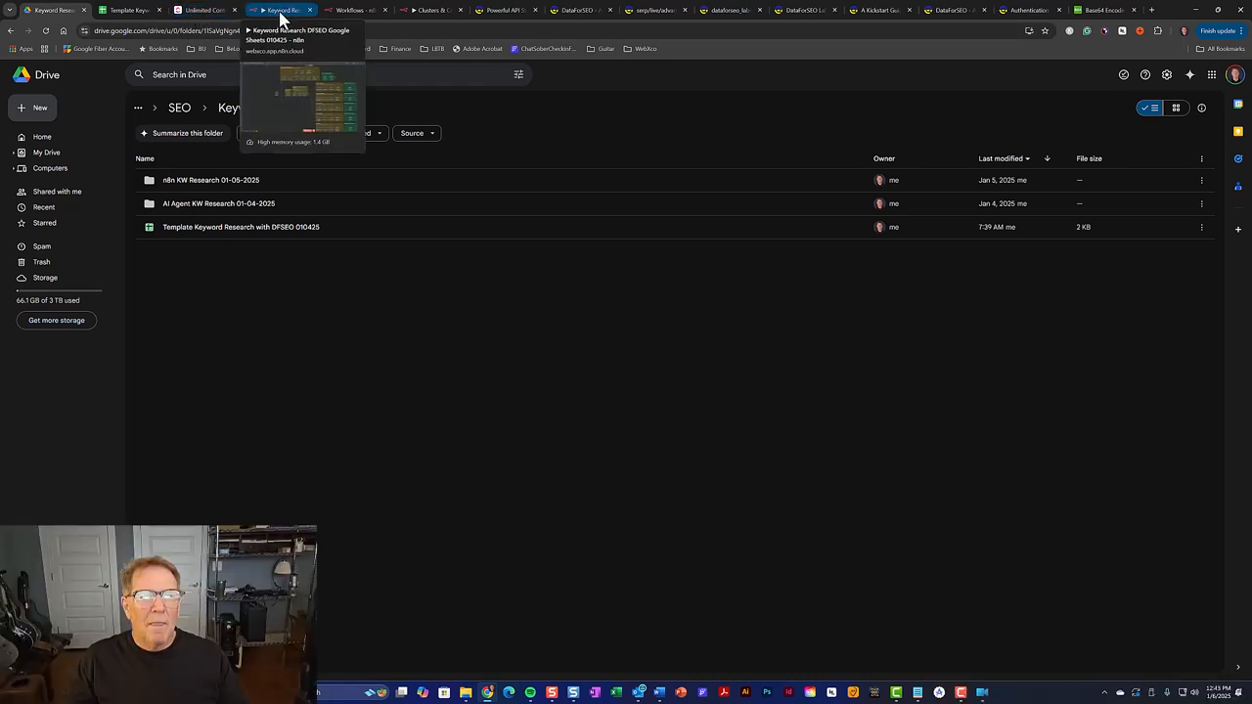Click Get more storage
Viewport: 1252px width, 704px height.
tap(56, 320)
